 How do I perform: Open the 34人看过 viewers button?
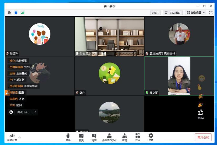coord(173,13)
